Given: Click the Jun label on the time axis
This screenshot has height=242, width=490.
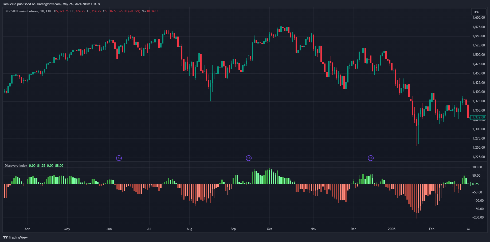Looking at the screenshot, I should [109, 229].
